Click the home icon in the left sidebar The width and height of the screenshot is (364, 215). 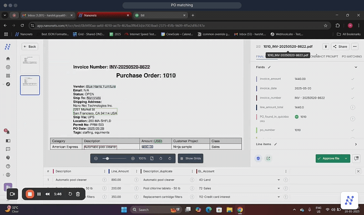8,59
